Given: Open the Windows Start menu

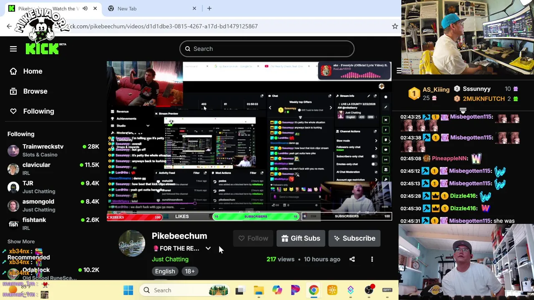Looking at the screenshot, I should click(128, 290).
